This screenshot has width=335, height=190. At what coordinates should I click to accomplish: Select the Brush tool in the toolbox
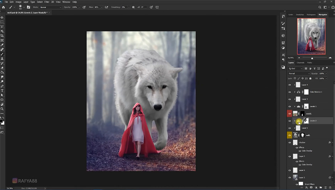(2, 54)
